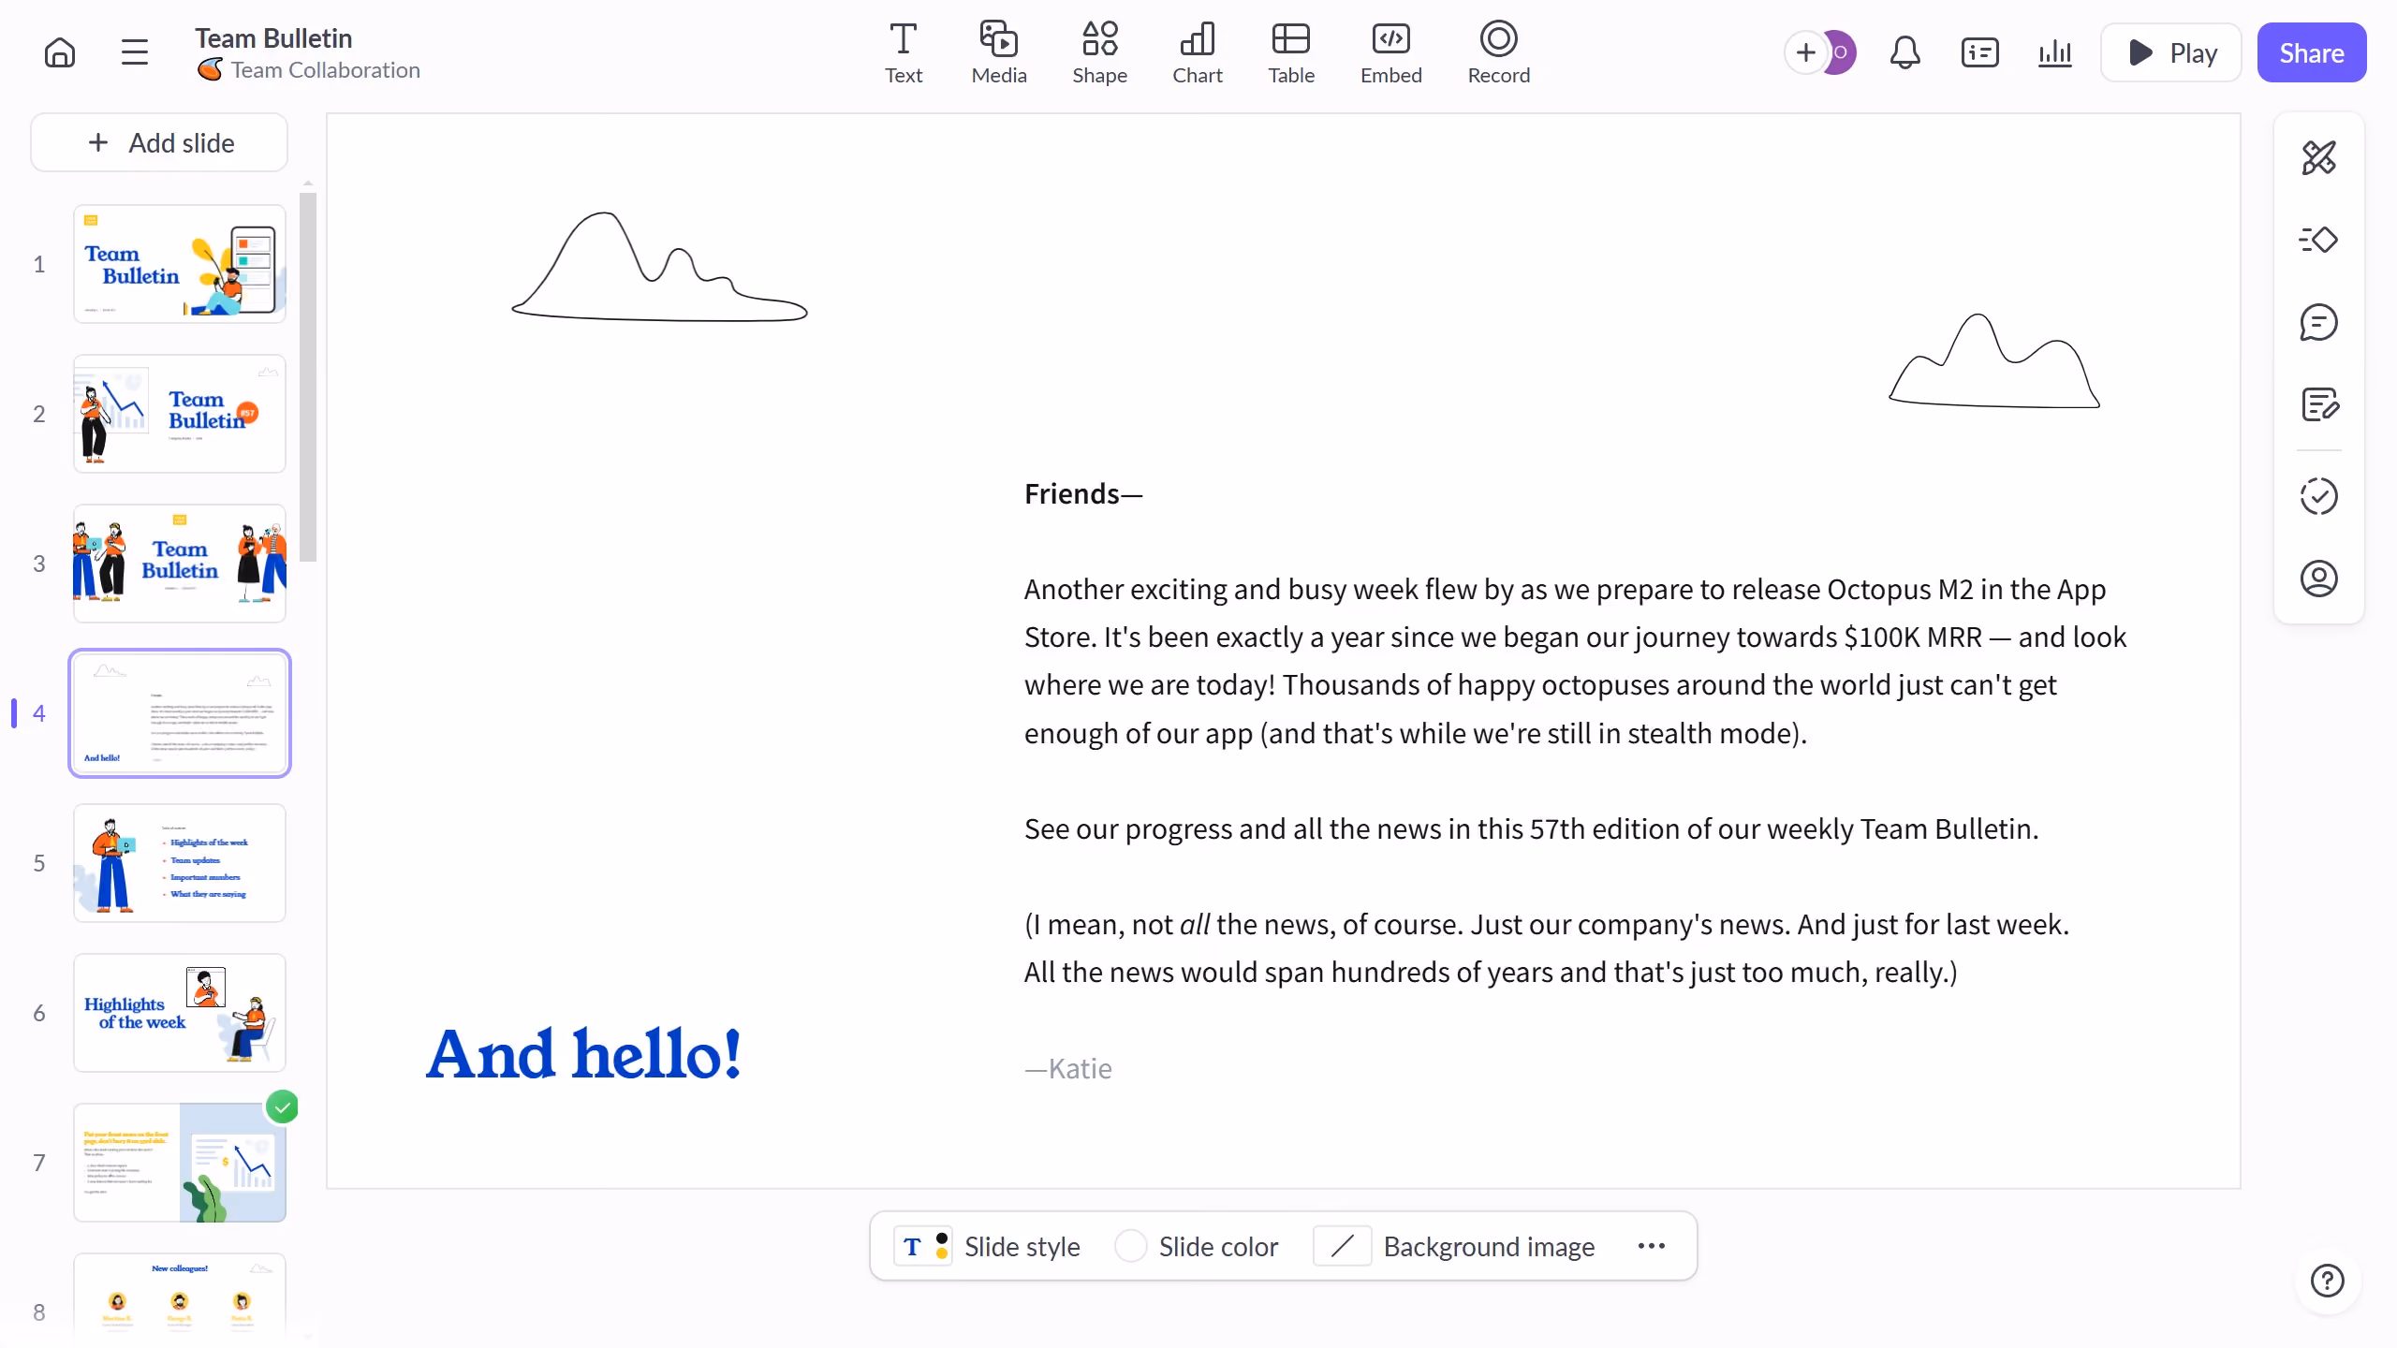
Task: Open the user avatar circle
Action: (x=1841, y=52)
